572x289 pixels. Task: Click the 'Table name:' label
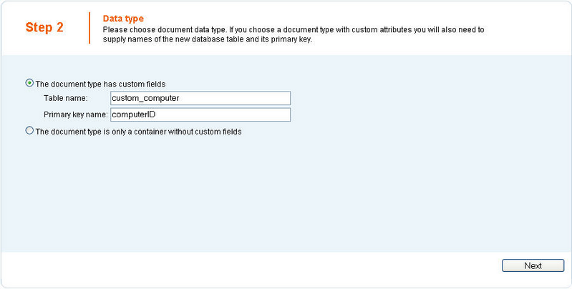coord(66,99)
